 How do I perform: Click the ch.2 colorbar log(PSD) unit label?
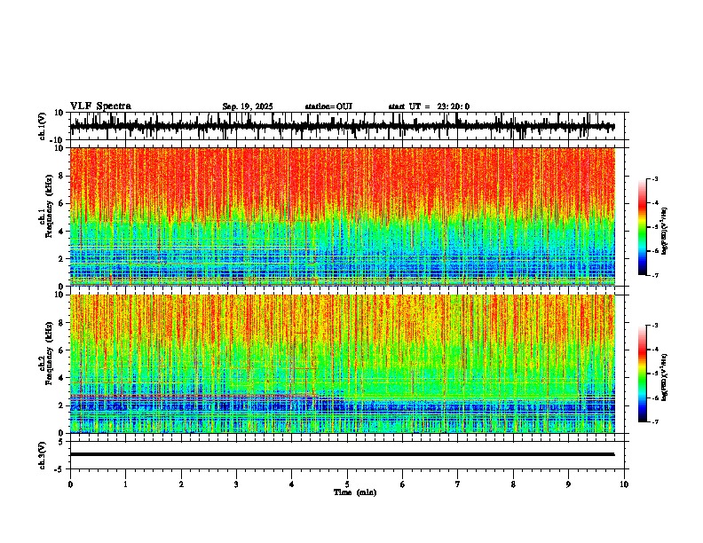tap(664, 377)
